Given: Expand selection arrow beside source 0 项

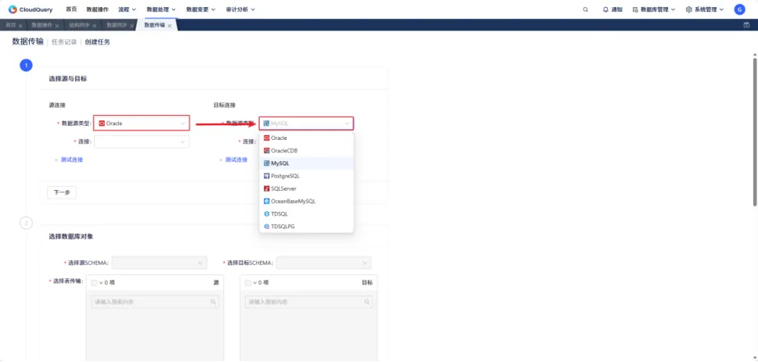Looking at the screenshot, I should click(101, 283).
